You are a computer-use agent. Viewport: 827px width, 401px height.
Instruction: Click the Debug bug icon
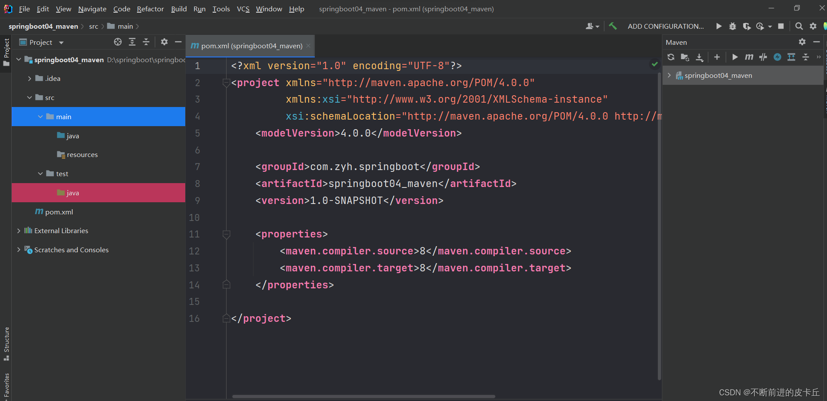pos(733,26)
